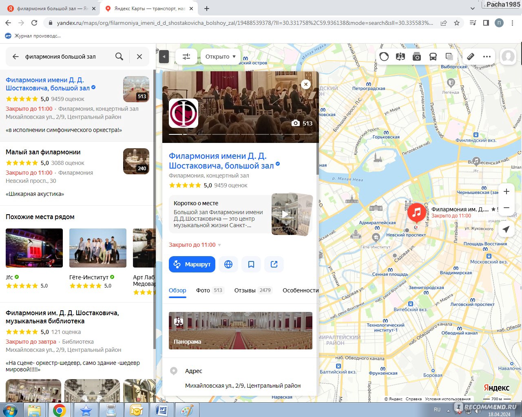Select 'Малый зал филармонии' result
The width and height of the screenshot is (522, 417).
[43, 152]
